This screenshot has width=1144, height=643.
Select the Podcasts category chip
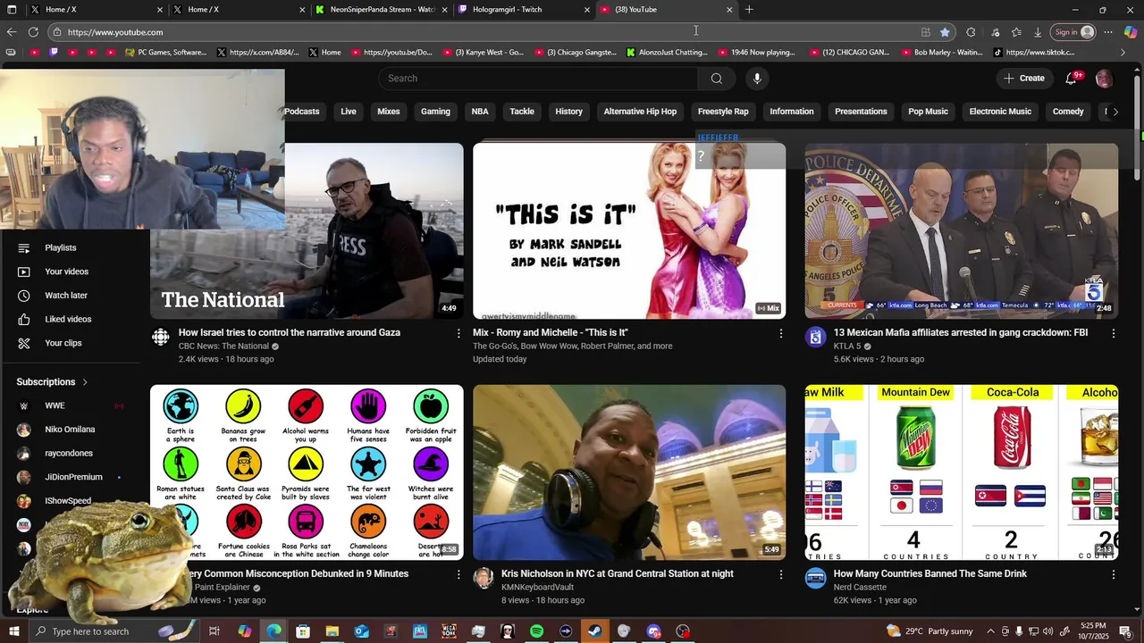(302, 112)
